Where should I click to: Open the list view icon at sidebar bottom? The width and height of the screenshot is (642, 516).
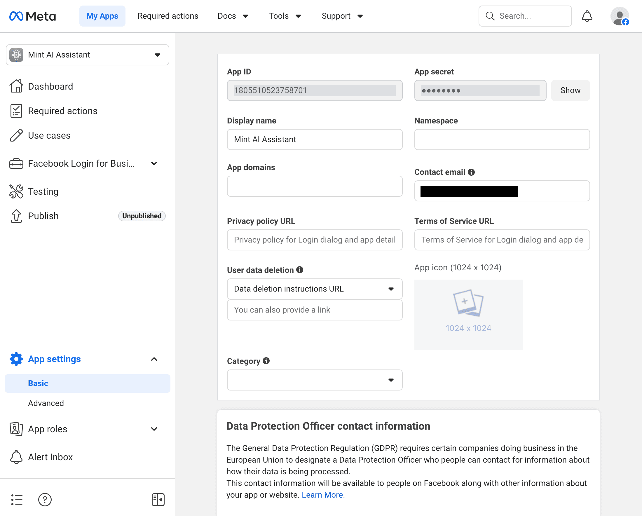click(17, 500)
